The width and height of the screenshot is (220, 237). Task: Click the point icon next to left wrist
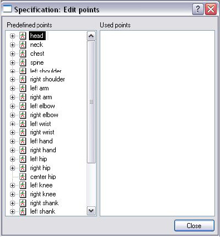(x=23, y=124)
